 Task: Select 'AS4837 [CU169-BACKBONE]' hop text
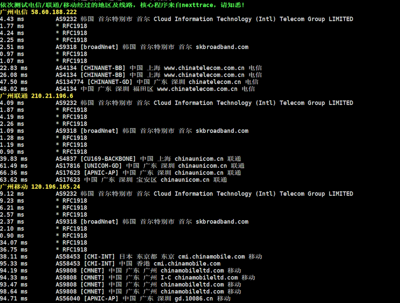pyautogui.click(x=96, y=159)
